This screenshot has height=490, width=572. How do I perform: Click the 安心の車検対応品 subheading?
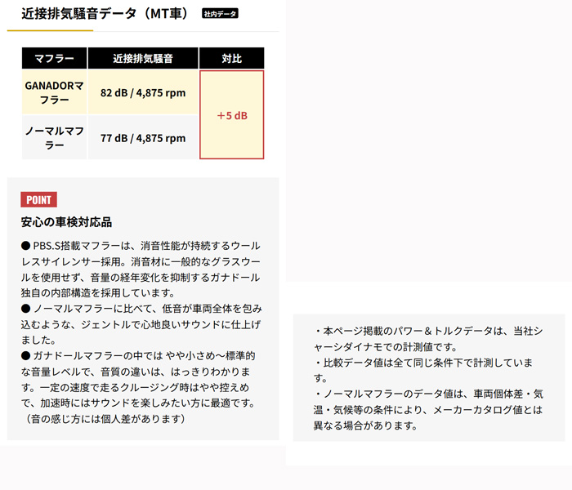66,222
